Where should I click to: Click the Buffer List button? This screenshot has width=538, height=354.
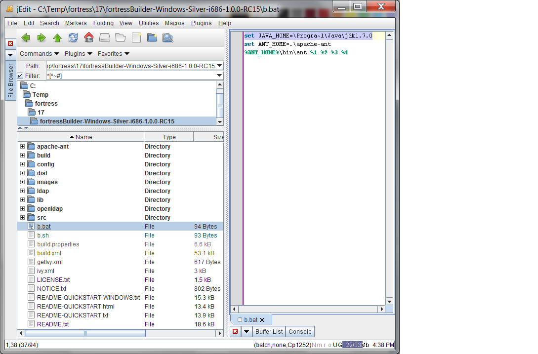[x=269, y=332]
